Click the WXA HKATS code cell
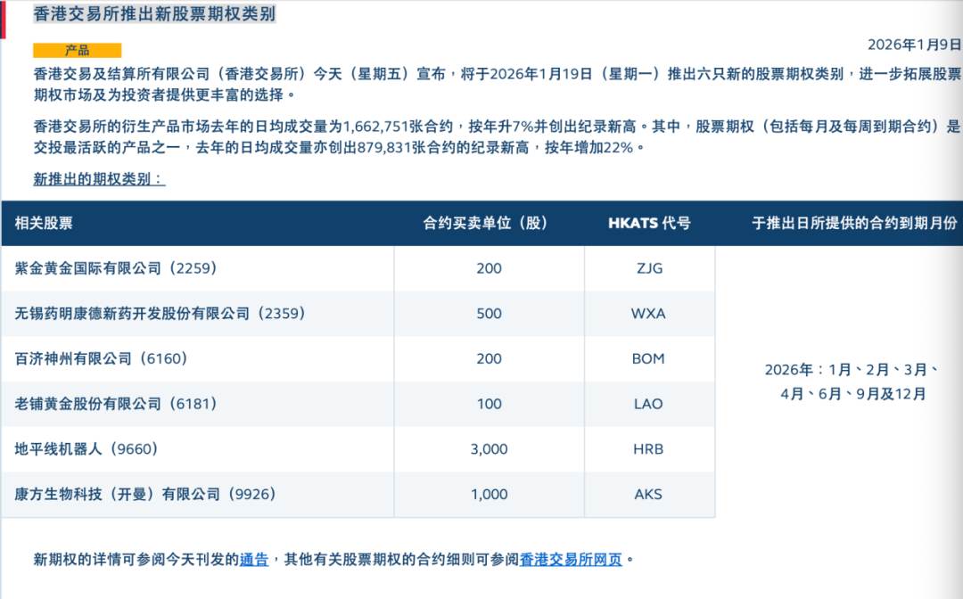Screen dimensions: 963x599 coord(648,314)
